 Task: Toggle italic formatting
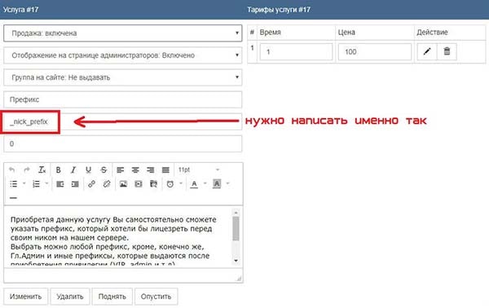point(73,170)
